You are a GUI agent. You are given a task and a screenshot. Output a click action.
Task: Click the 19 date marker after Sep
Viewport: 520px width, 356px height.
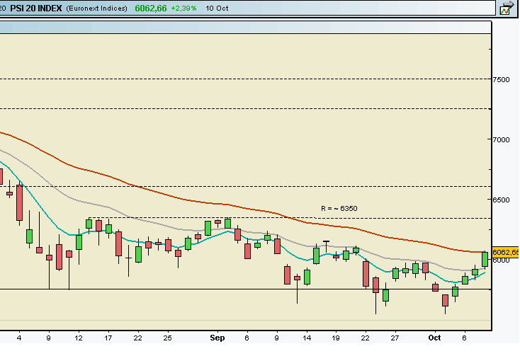click(335, 338)
